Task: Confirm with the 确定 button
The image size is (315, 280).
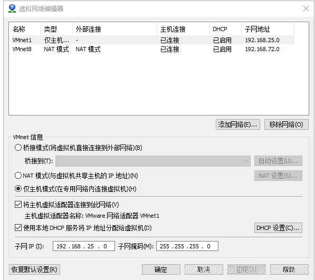Action: tap(161, 269)
